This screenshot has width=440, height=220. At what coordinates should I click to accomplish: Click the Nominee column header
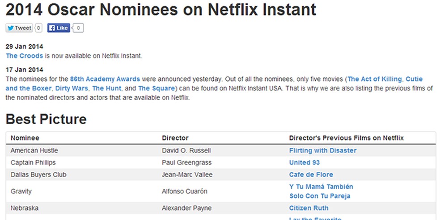click(x=25, y=138)
